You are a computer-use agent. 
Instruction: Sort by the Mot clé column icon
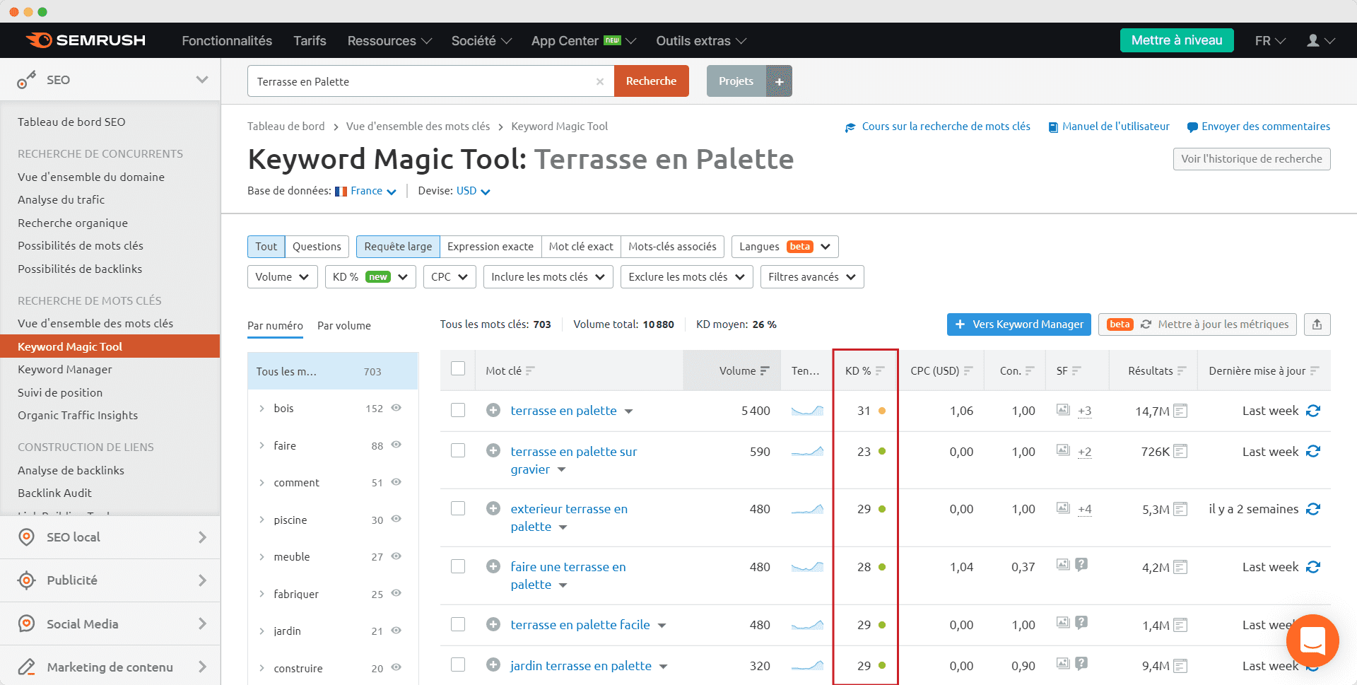click(x=530, y=370)
